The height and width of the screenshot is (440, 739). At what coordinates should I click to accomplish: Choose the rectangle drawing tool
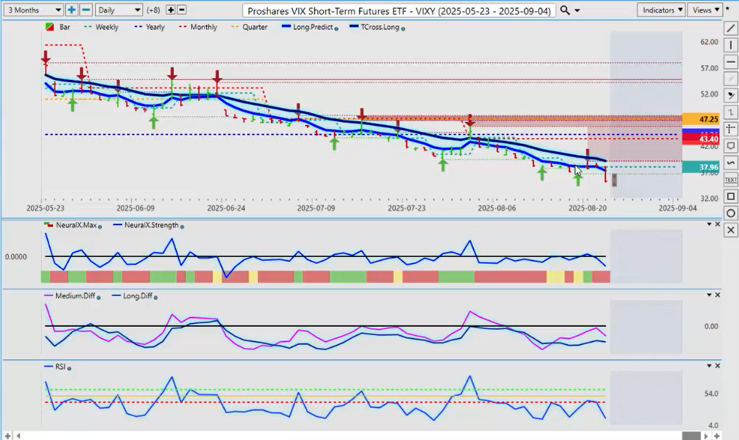tap(730, 196)
